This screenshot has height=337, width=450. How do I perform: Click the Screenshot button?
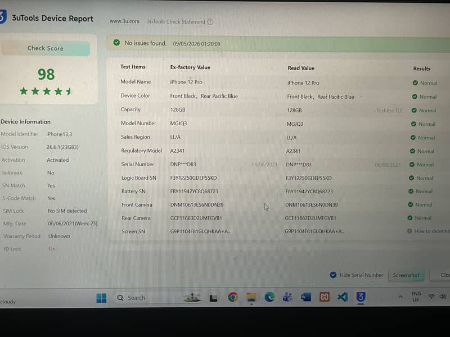pyautogui.click(x=406, y=275)
